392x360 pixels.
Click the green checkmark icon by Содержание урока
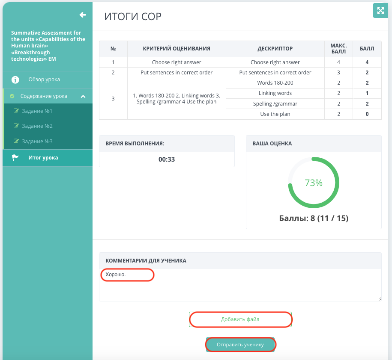12,96
